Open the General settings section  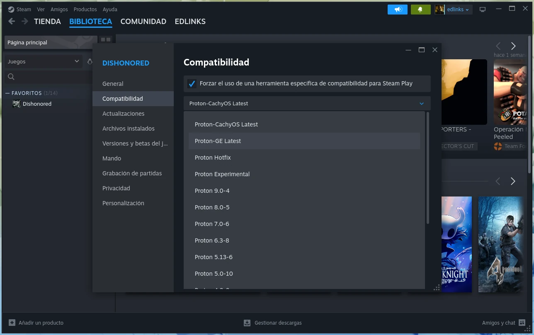coord(133,84)
